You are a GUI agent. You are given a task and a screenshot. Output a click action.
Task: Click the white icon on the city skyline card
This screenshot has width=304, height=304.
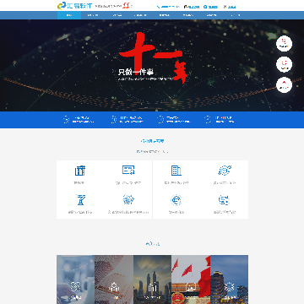[x=152, y=287]
